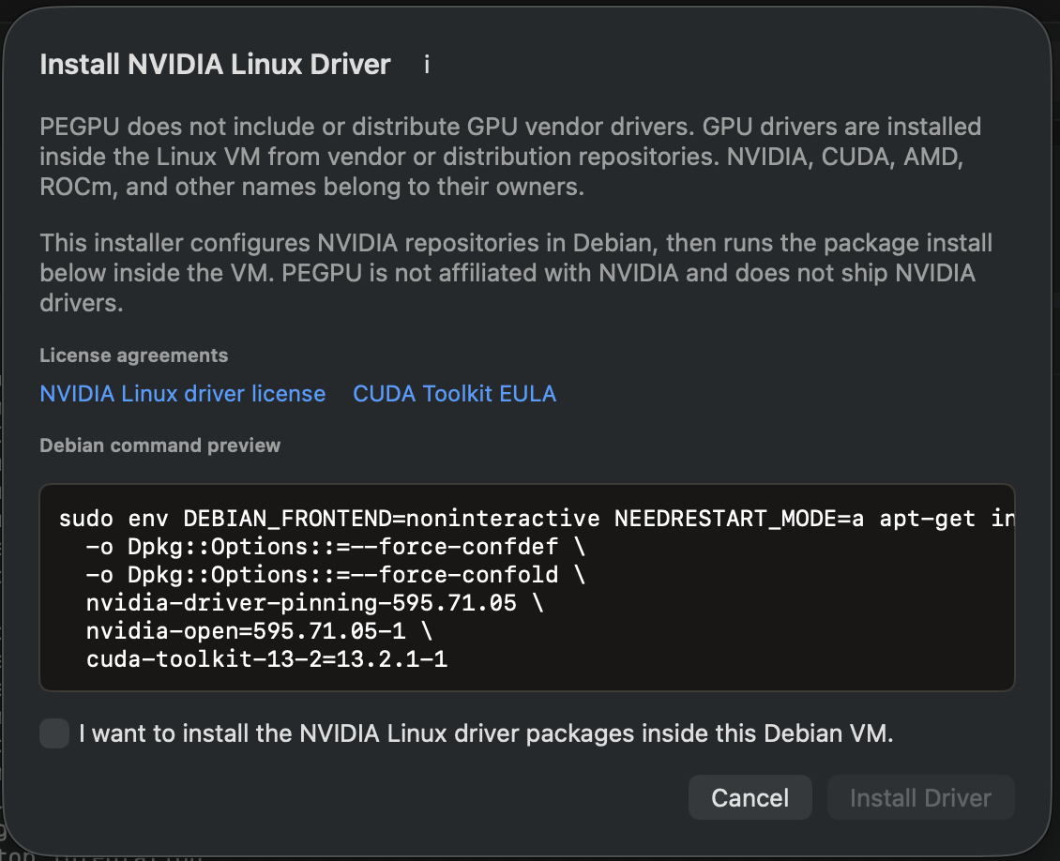Click the Install Driver button
The width and height of the screenshot is (1060, 861).
(921, 797)
